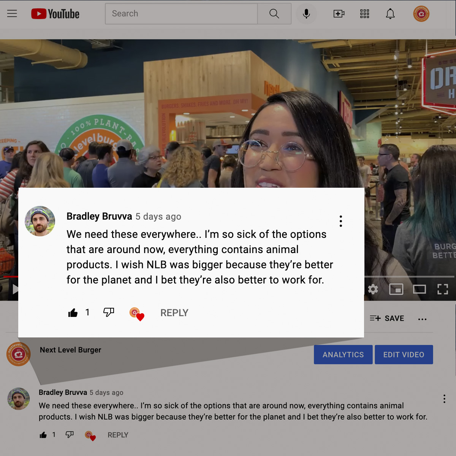Dislike the lower Bradley Bruvva comment
Image resolution: width=456 pixels, height=456 pixels.
coord(70,434)
